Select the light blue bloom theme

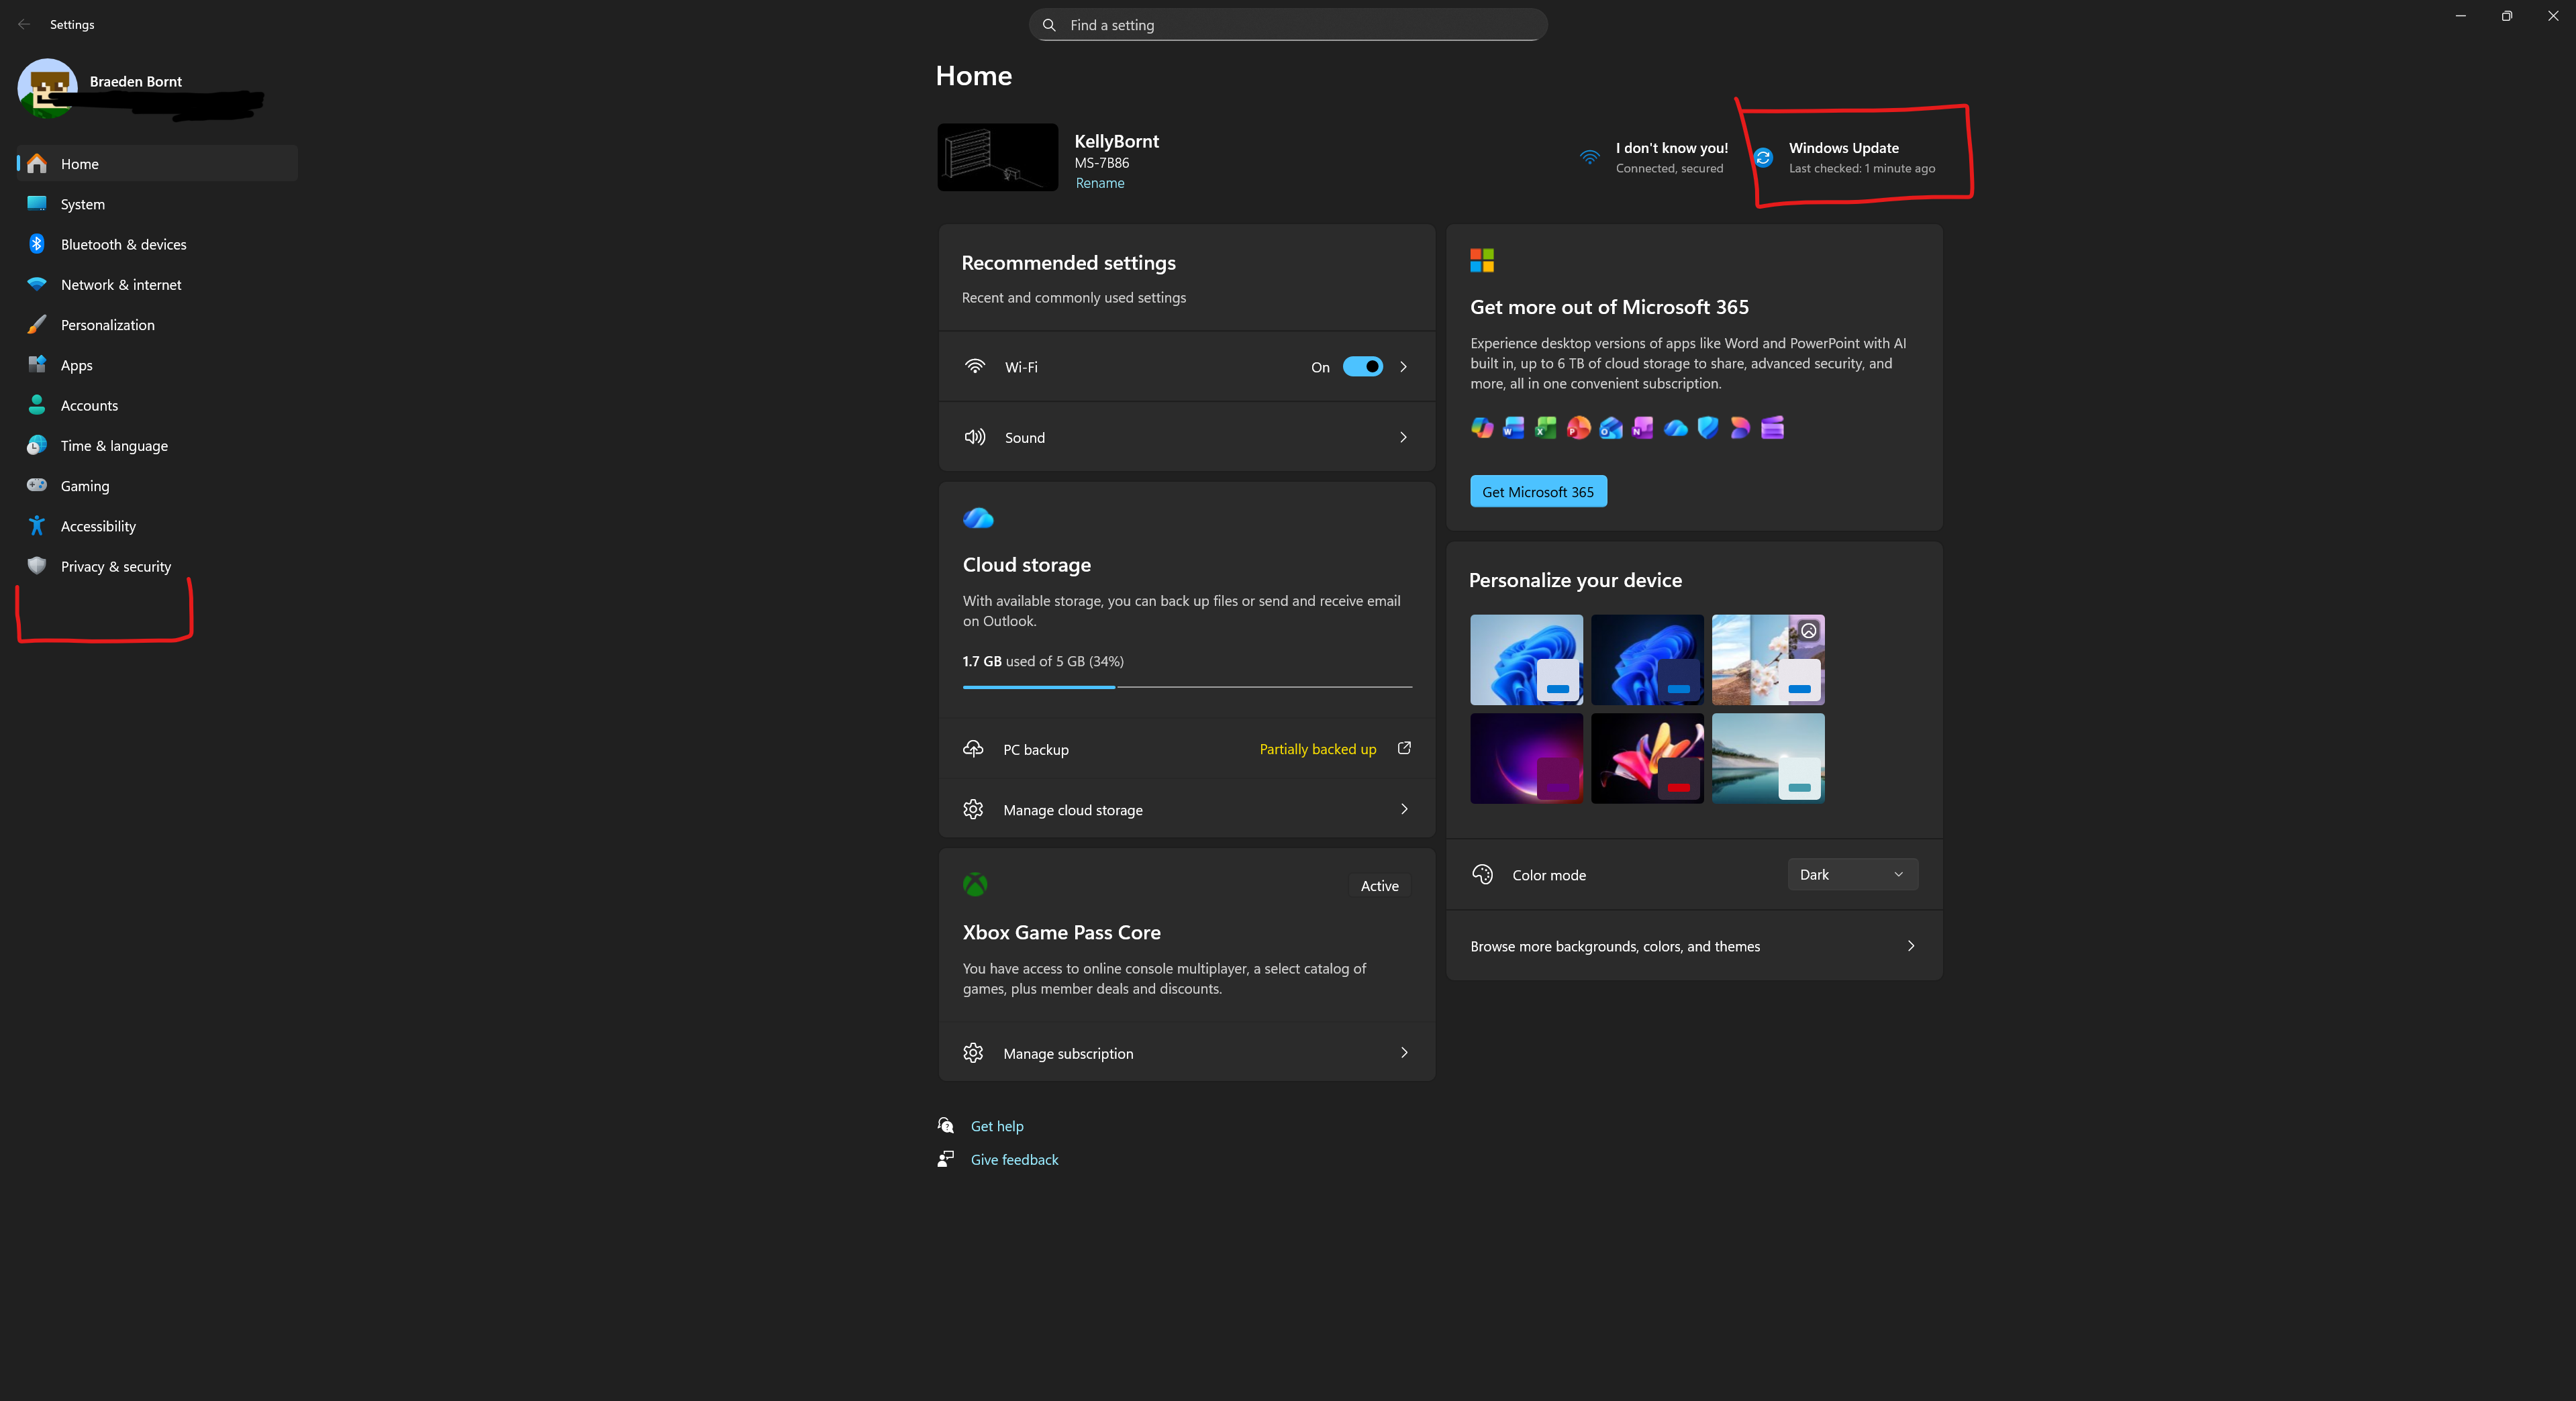[x=1526, y=659]
